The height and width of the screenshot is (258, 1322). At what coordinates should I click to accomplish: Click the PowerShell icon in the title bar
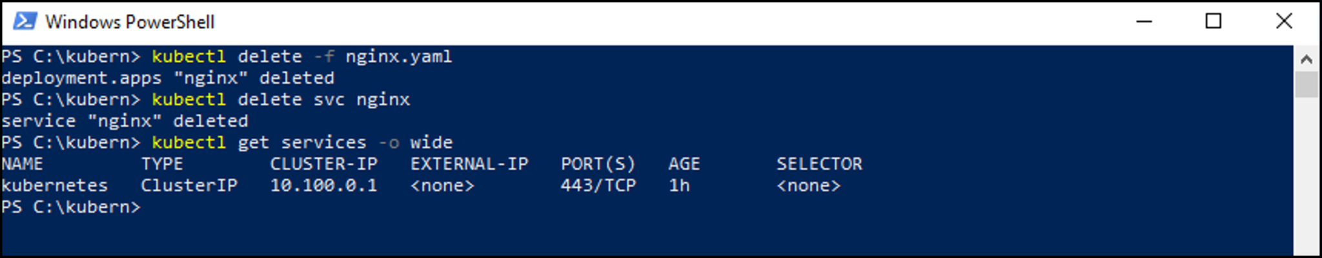point(25,21)
